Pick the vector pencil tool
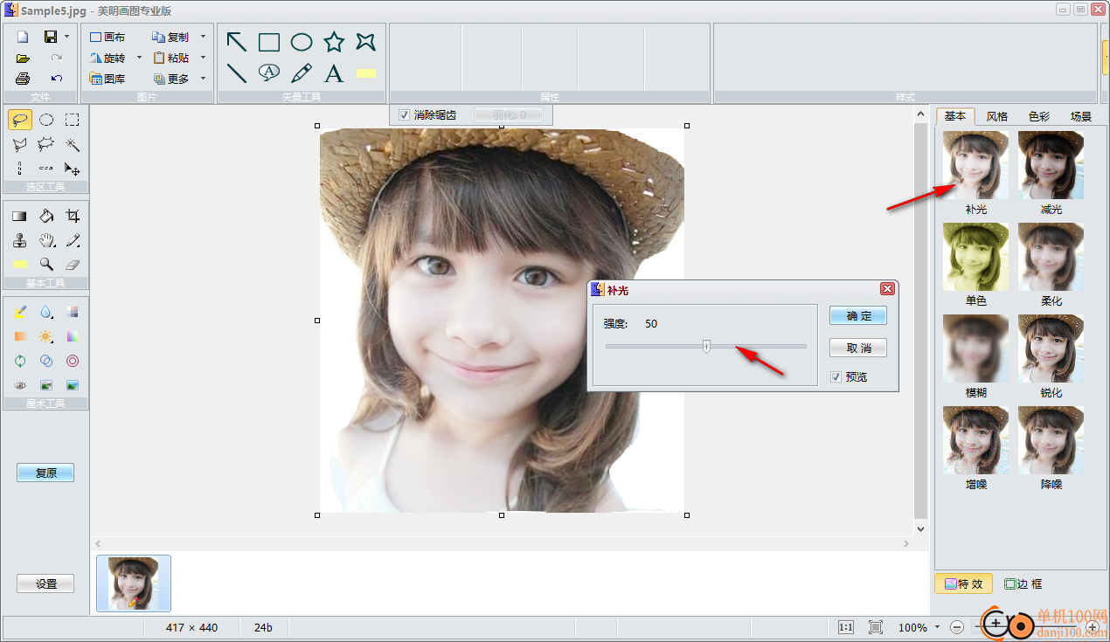This screenshot has height=642, width=1110. pos(302,73)
